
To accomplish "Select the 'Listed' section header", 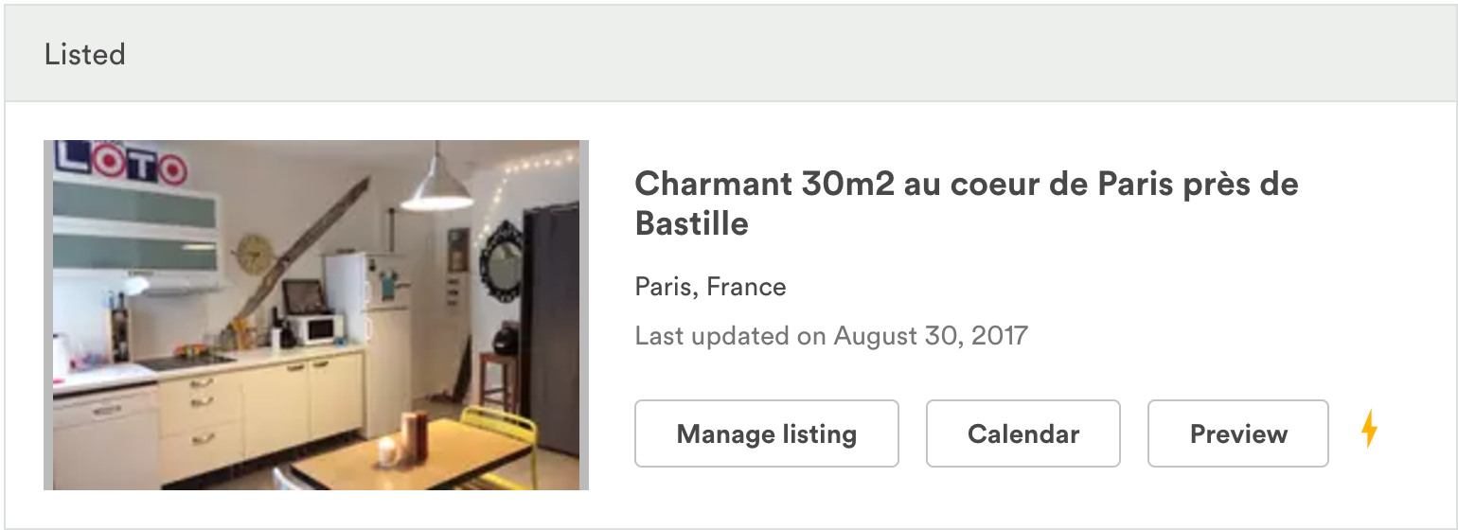I will coord(85,55).
